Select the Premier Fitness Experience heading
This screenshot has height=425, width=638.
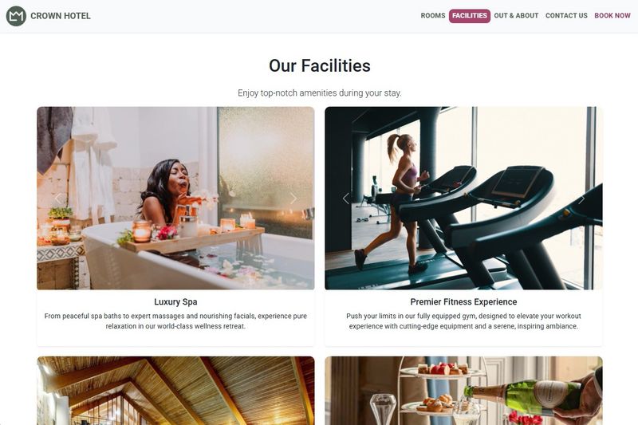[x=463, y=301]
